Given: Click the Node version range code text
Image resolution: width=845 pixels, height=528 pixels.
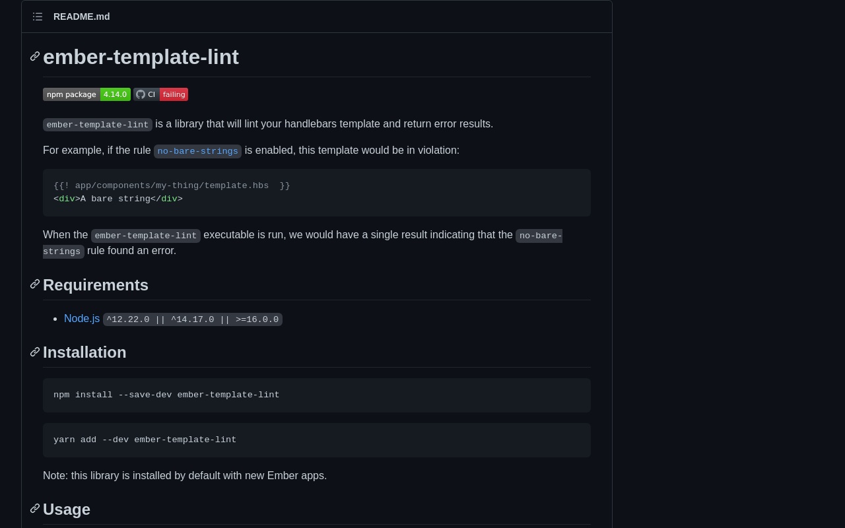Looking at the screenshot, I should click(192, 319).
